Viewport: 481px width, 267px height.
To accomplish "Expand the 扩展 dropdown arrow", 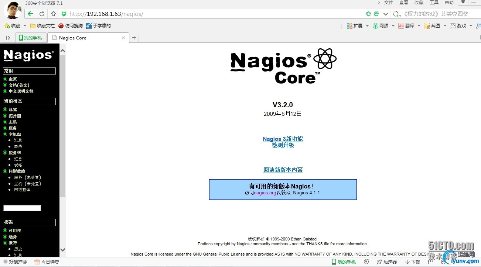I will pyautogui.click(x=367, y=26).
